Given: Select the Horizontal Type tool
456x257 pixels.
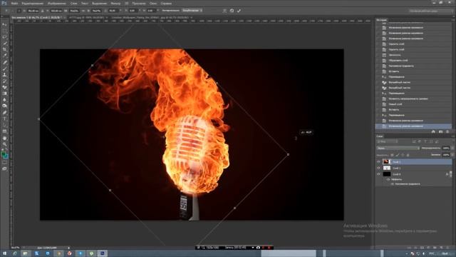Looking at the screenshot, I should (x=4, y=119).
